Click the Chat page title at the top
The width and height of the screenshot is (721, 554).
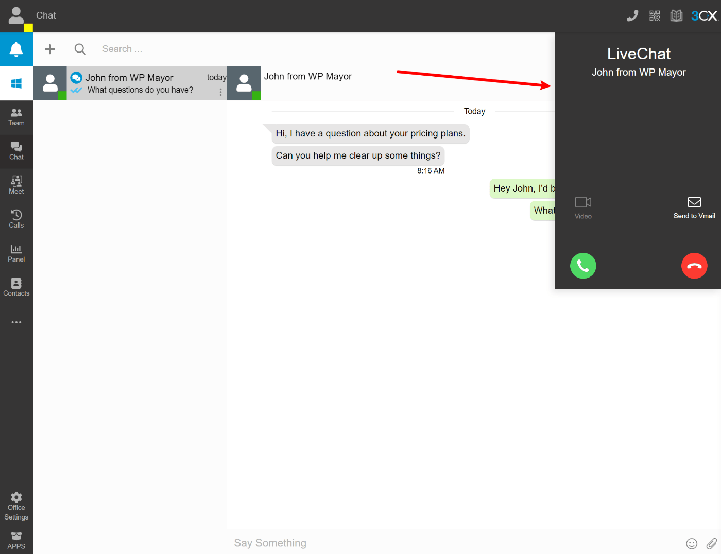click(46, 15)
